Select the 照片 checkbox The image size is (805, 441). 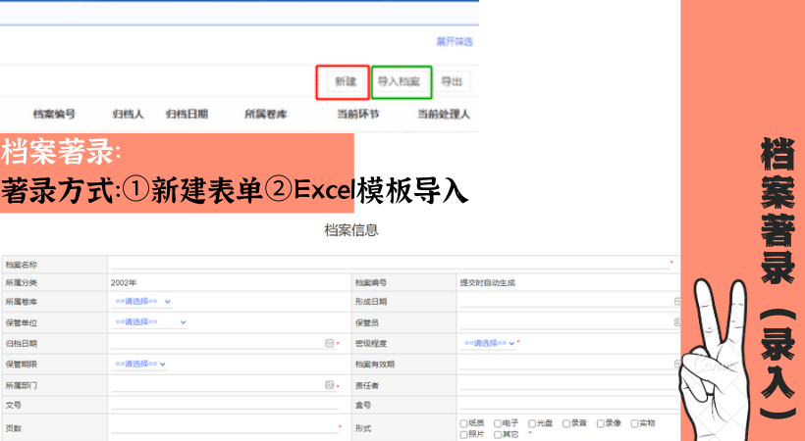(x=464, y=434)
